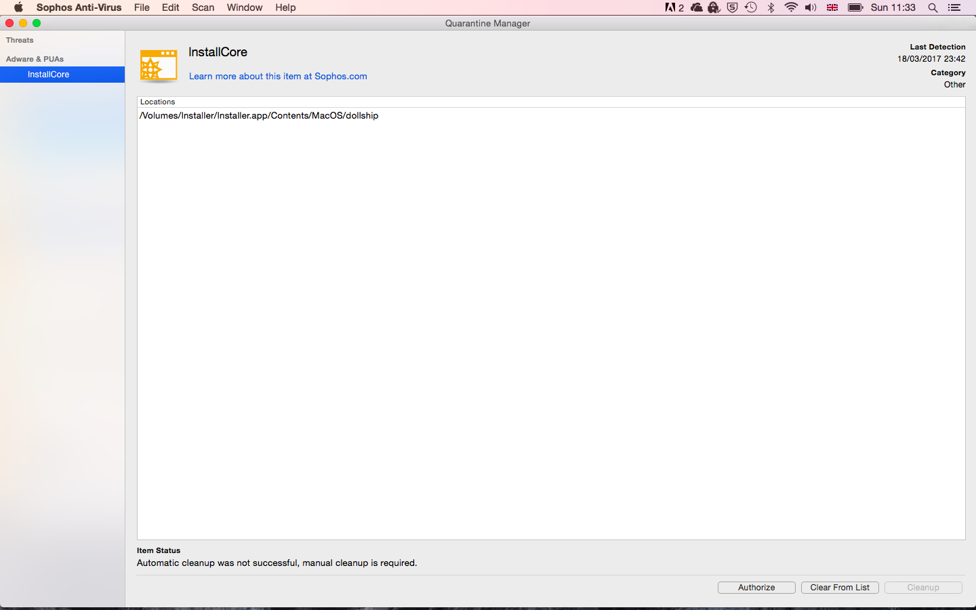Follow the Learn more at Sophos.com link
The width and height of the screenshot is (976, 610).
click(278, 77)
